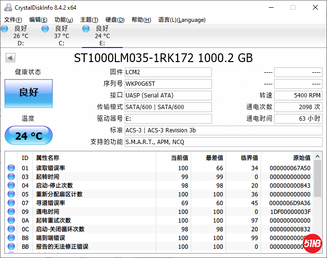The image size is (327, 258).
Task: Click the previous disk arrow button
Action: coord(10,58)
